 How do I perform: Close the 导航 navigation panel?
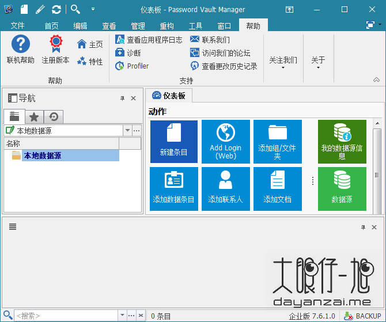(134, 99)
